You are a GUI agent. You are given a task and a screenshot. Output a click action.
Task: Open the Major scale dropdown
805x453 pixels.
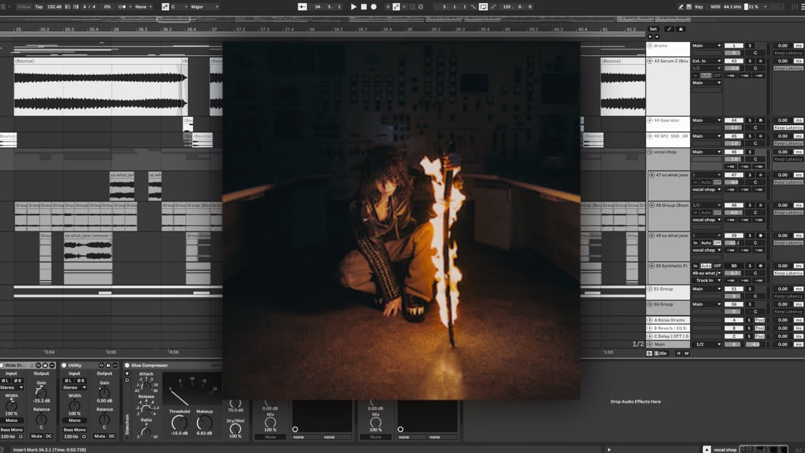tap(204, 7)
